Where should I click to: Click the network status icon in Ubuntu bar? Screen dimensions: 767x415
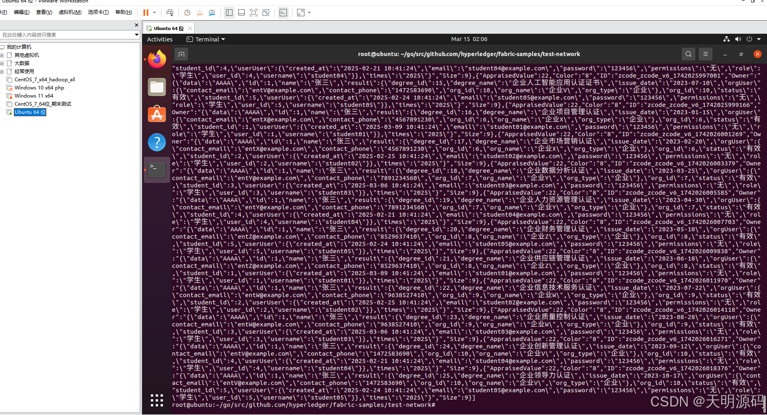tap(726, 39)
